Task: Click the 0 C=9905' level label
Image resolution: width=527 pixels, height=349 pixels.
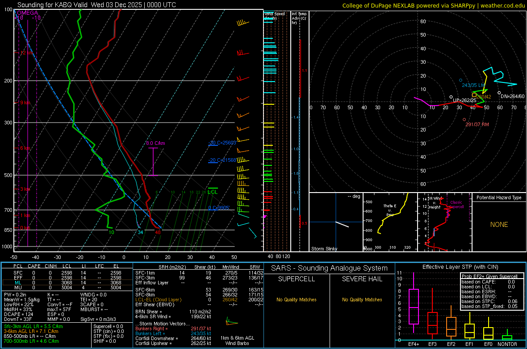Action: click(x=219, y=208)
